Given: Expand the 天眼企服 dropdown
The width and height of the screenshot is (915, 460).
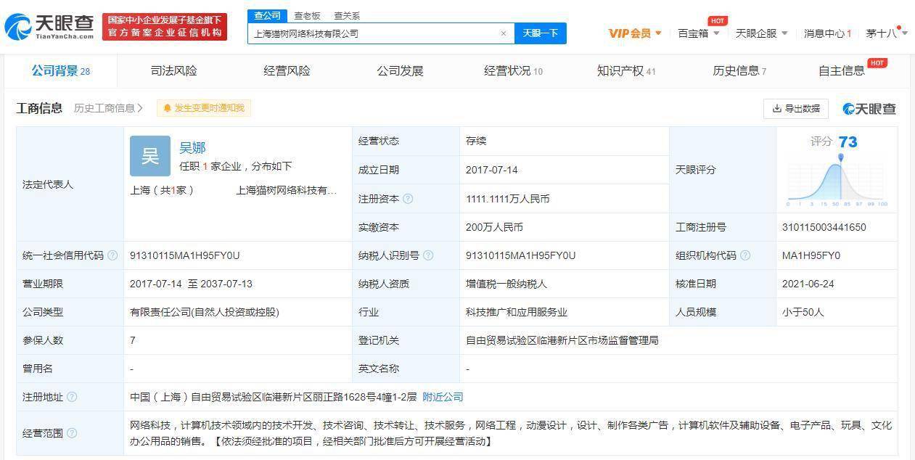Looking at the screenshot, I should tap(762, 33).
